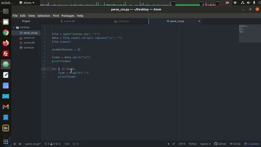
Task: Change the Python grammar selector
Action: pos(192,144)
